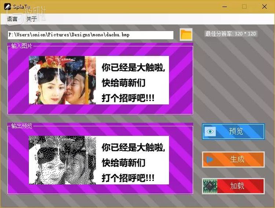Viewport: 275px width, 208px height.
Task: Click the 输入图片 group header
Action: point(22,46)
